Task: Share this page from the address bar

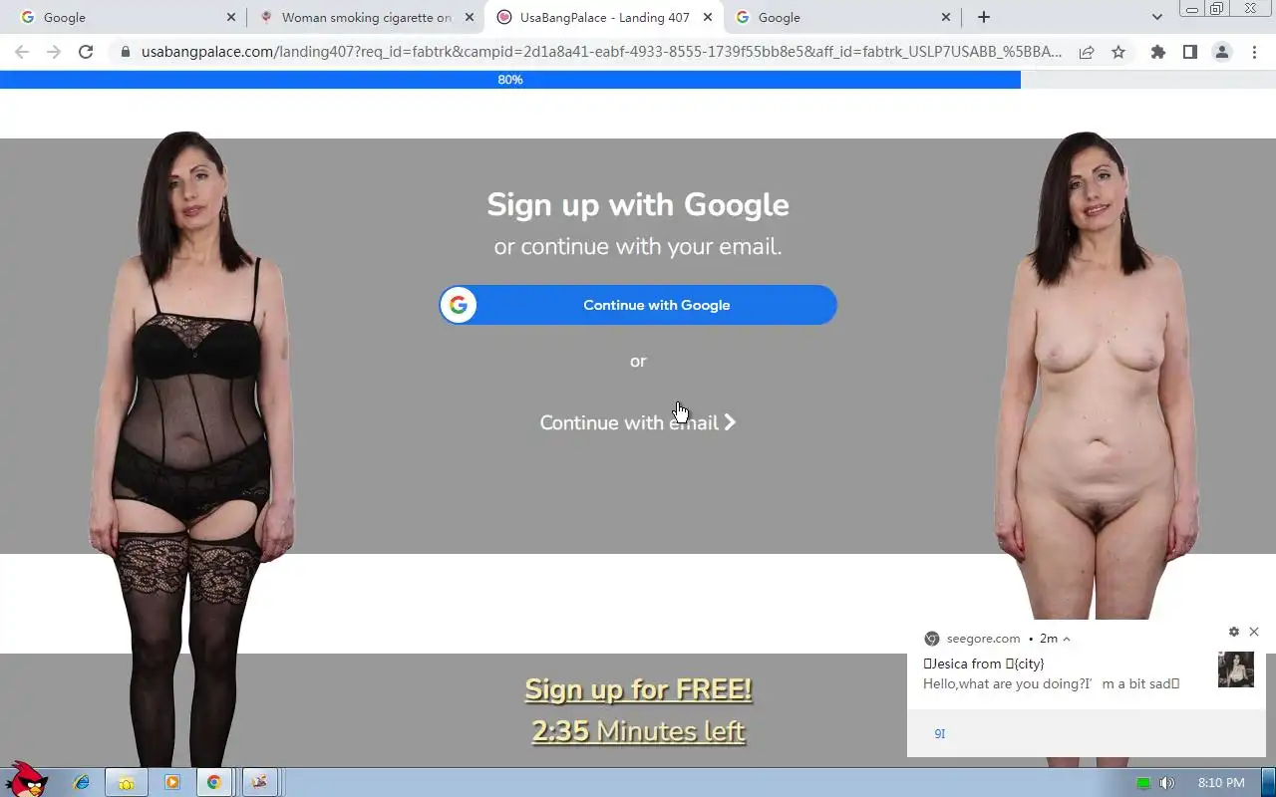Action: click(1087, 52)
